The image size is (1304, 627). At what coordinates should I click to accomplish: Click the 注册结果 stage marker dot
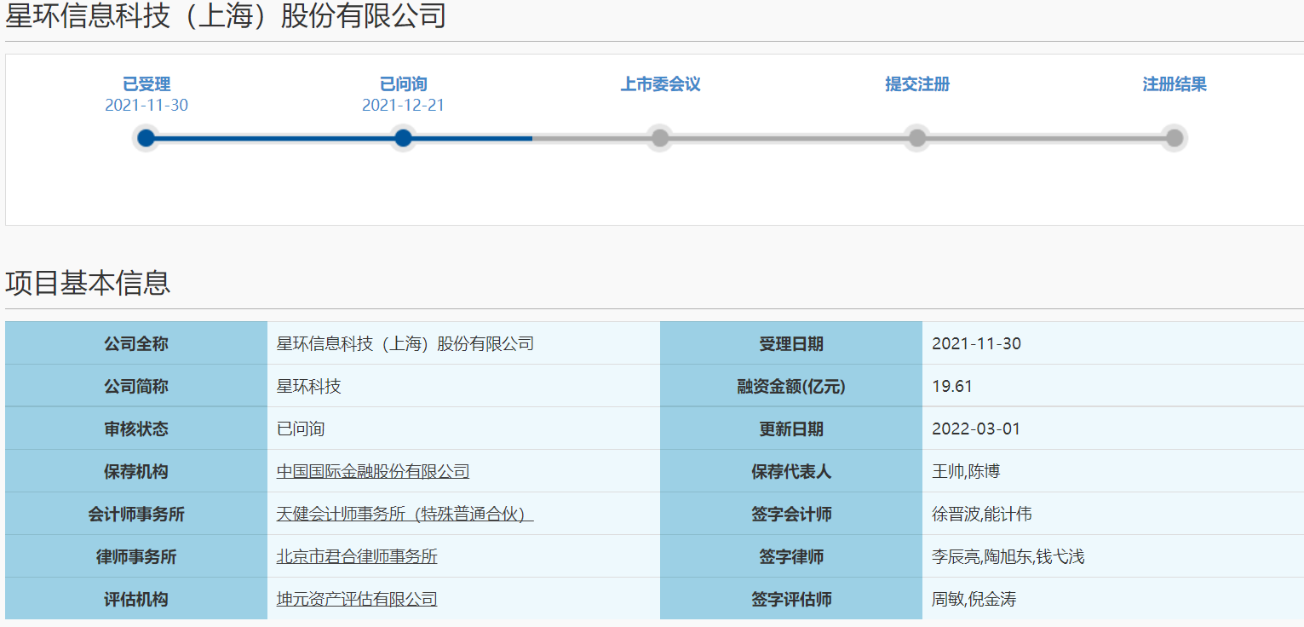1175,138
